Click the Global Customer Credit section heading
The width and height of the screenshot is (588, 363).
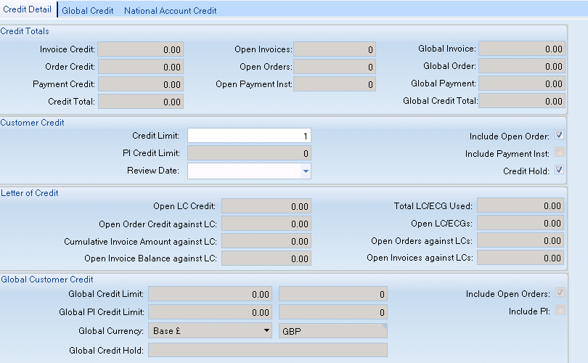(47, 280)
